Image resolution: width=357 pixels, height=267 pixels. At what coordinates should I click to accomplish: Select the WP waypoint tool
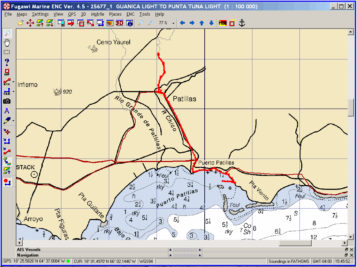7,72
